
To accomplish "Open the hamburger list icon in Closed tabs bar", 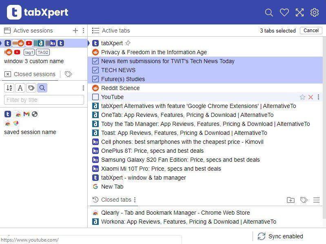I will [x=317, y=200].
